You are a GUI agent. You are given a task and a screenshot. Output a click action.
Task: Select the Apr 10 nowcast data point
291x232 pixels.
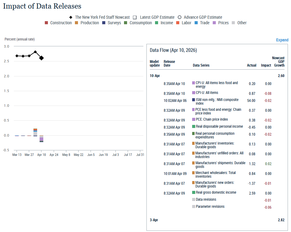point(41,58)
